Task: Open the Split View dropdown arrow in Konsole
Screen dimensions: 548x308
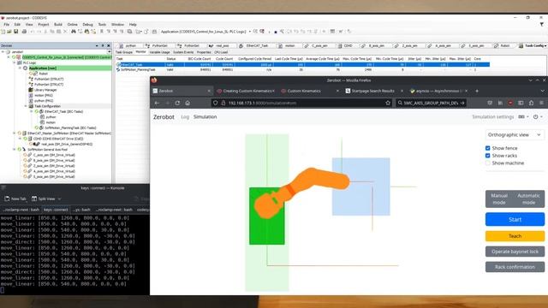Action: click(59, 198)
